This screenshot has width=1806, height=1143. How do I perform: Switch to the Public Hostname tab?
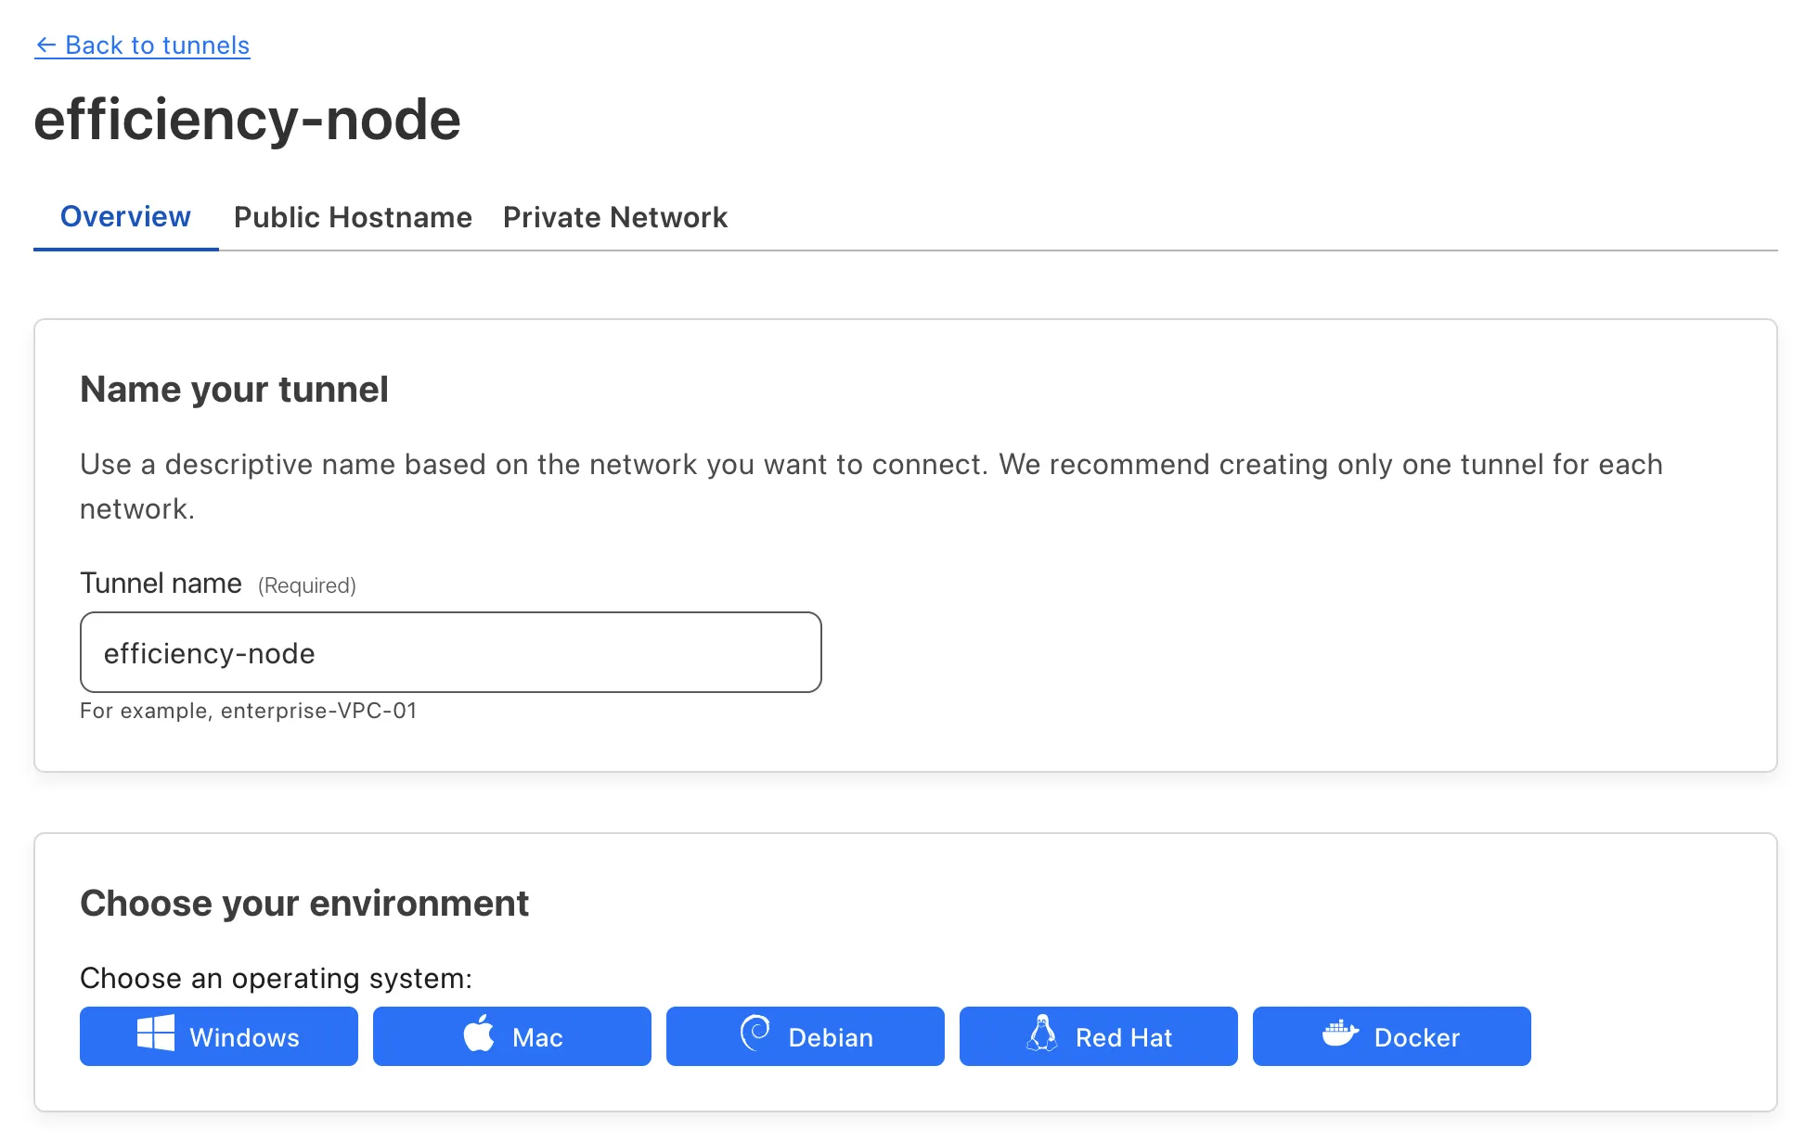(353, 218)
